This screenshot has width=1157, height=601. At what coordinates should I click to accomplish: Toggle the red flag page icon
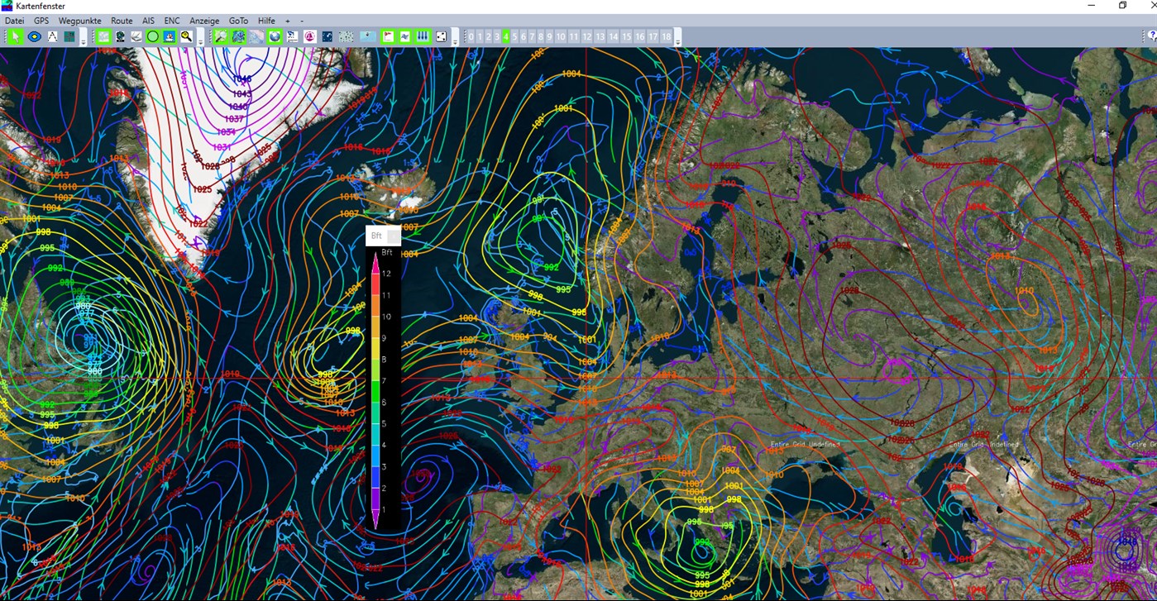pos(388,36)
